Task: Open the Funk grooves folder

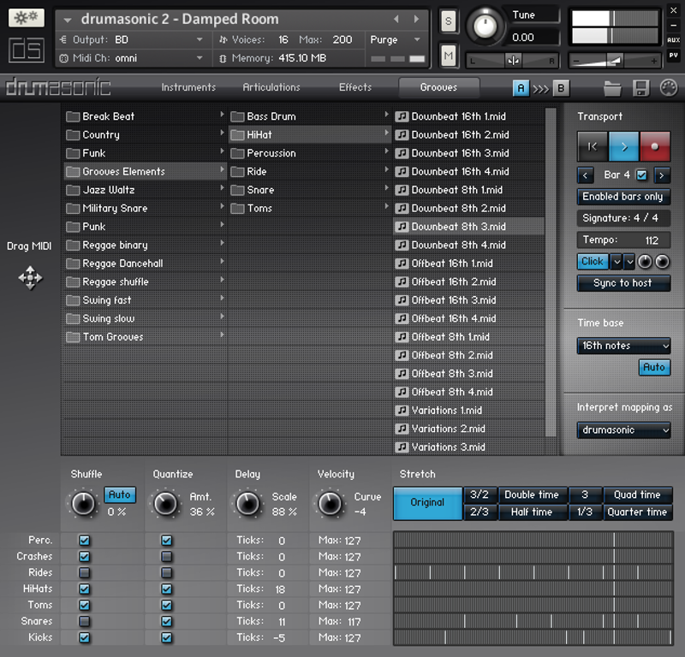Action: point(145,153)
